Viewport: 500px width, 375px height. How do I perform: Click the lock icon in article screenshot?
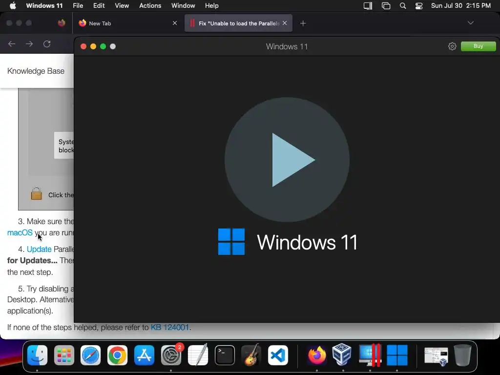tap(36, 194)
